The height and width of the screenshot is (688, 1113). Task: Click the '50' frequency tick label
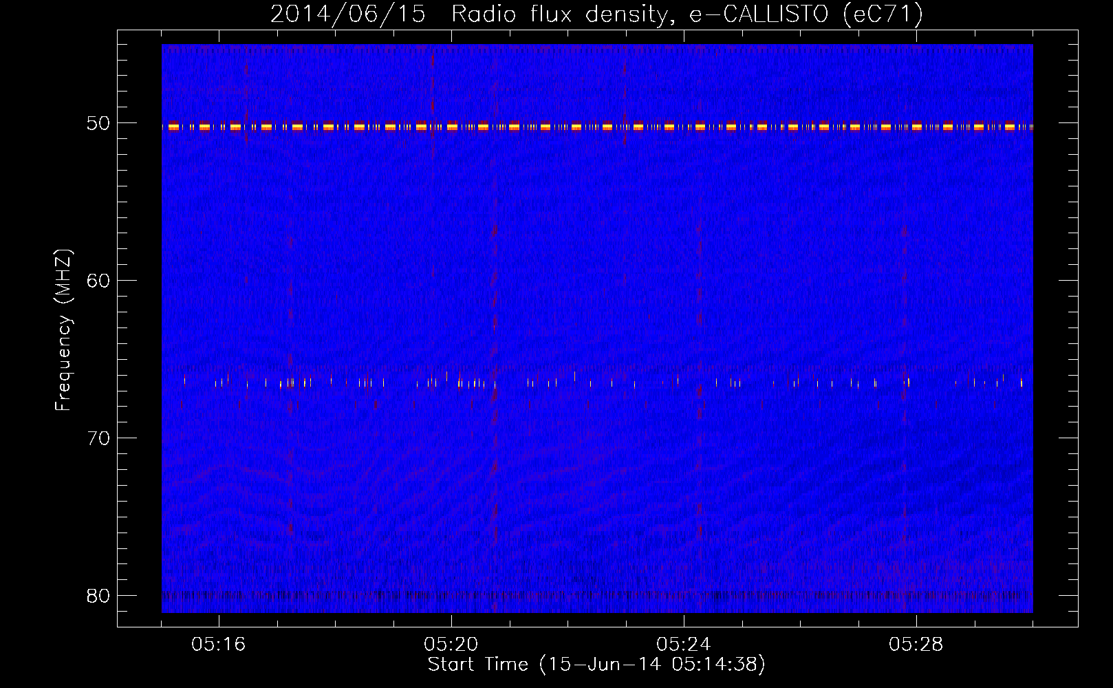click(x=98, y=123)
